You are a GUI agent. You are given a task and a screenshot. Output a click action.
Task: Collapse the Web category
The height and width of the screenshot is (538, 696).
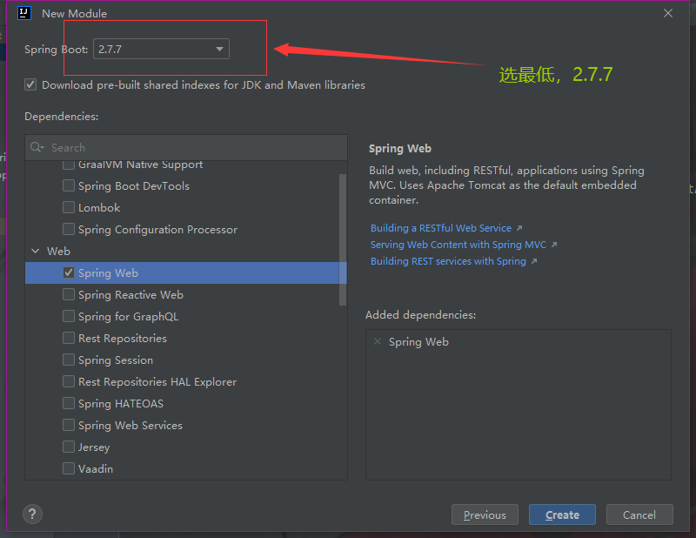[36, 251]
